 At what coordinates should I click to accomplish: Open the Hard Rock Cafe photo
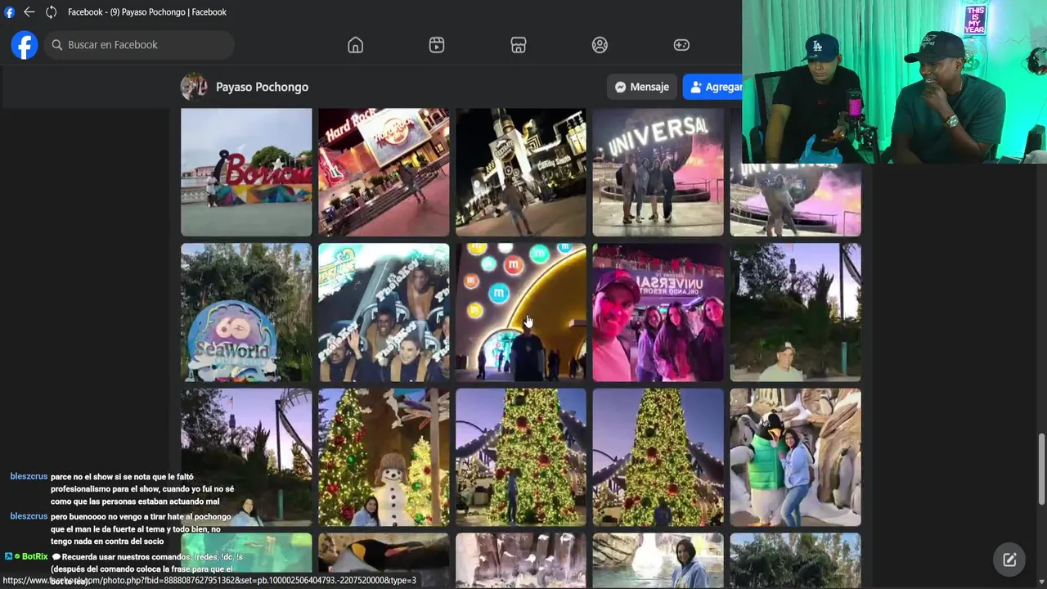[x=384, y=172]
